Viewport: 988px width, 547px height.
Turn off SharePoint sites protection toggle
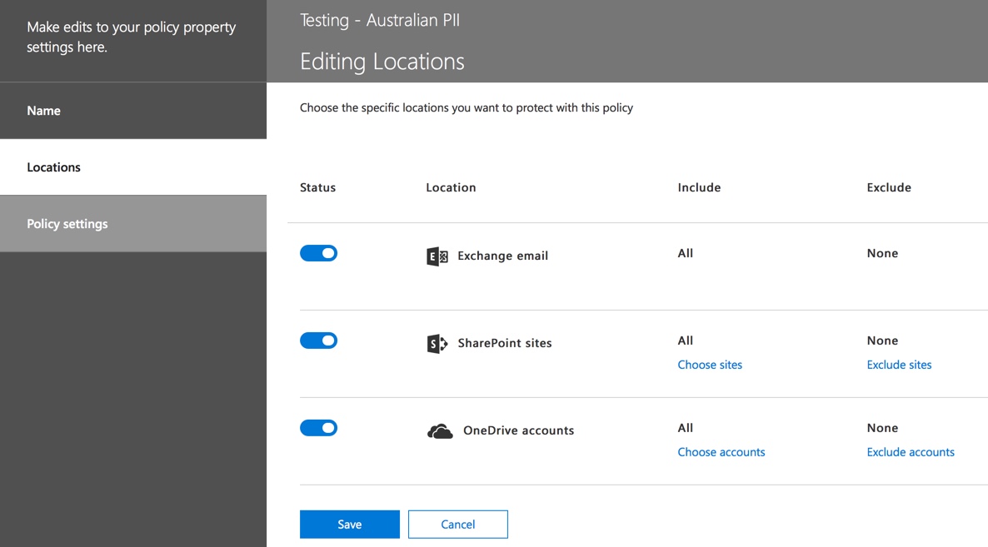(318, 340)
